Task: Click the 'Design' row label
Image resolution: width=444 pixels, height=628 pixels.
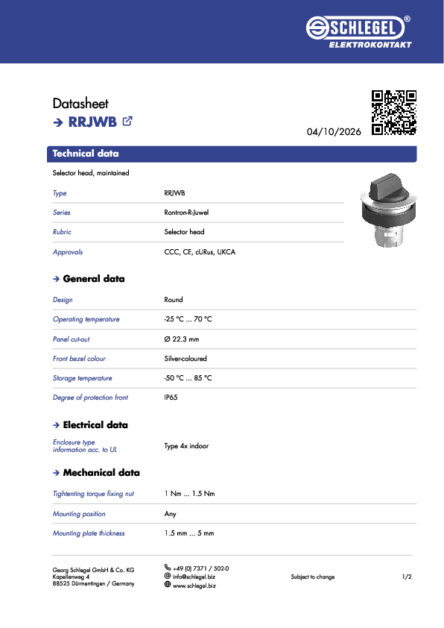Action: click(x=63, y=300)
